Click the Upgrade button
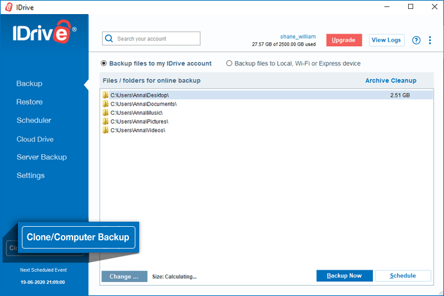 pos(344,40)
